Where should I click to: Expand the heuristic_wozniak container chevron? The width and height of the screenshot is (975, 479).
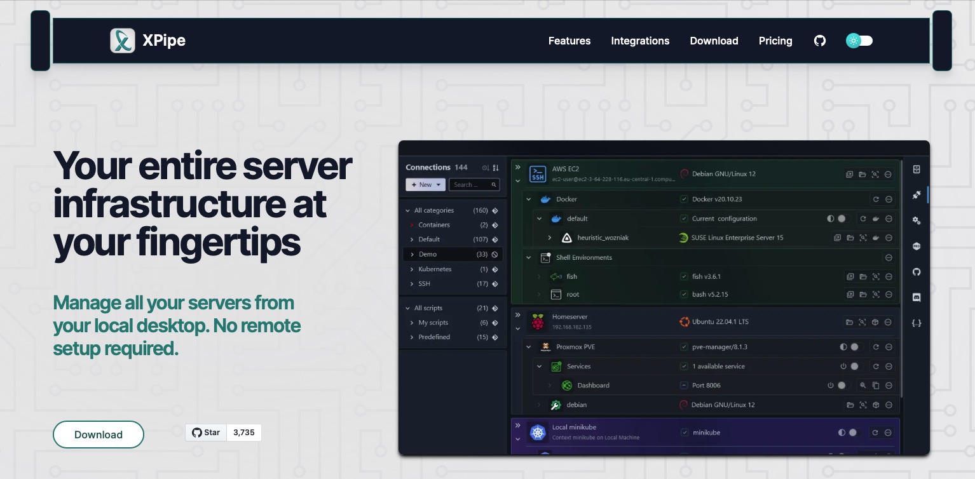pyautogui.click(x=550, y=238)
